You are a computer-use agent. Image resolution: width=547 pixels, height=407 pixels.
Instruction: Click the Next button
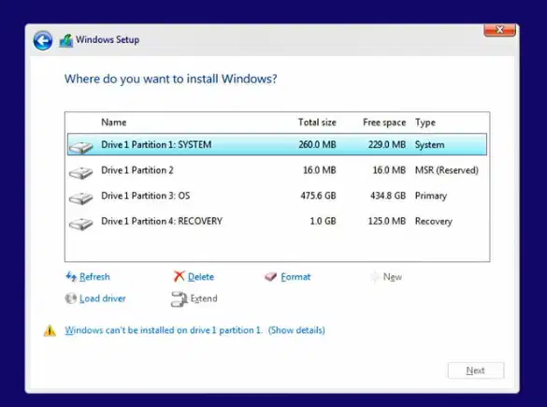pyautogui.click(x=476, y=371)
